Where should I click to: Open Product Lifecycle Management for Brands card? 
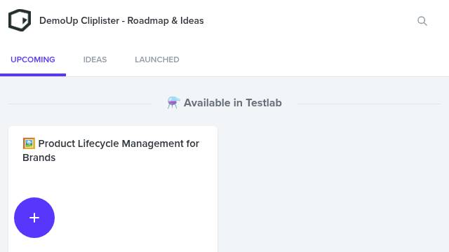113,189
